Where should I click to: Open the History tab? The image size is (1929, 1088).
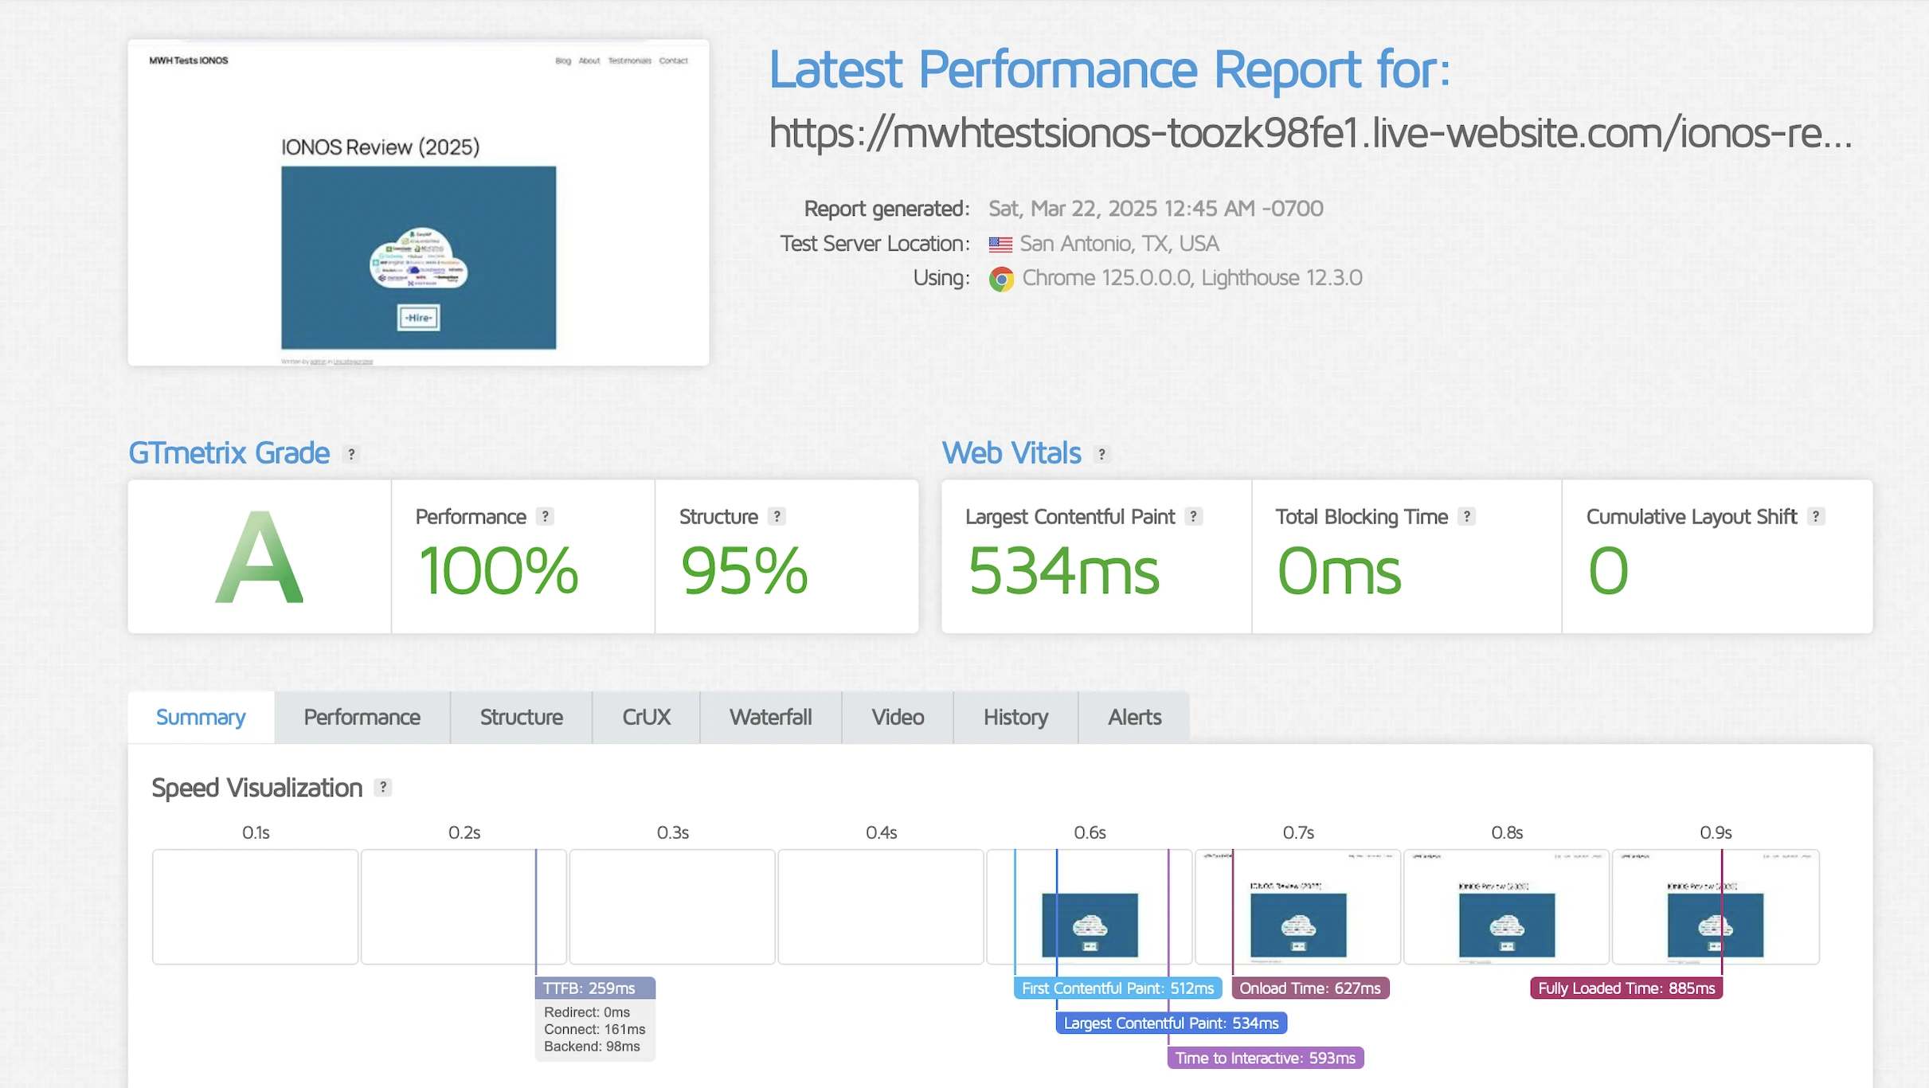(1015, 717)
